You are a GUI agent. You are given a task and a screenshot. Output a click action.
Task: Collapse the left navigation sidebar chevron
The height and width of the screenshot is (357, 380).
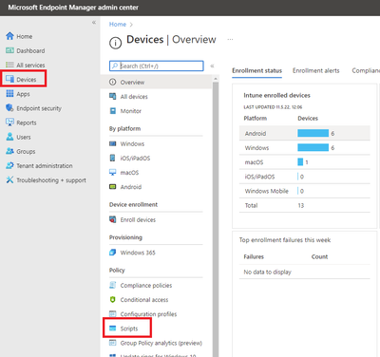tap(94, 22)
